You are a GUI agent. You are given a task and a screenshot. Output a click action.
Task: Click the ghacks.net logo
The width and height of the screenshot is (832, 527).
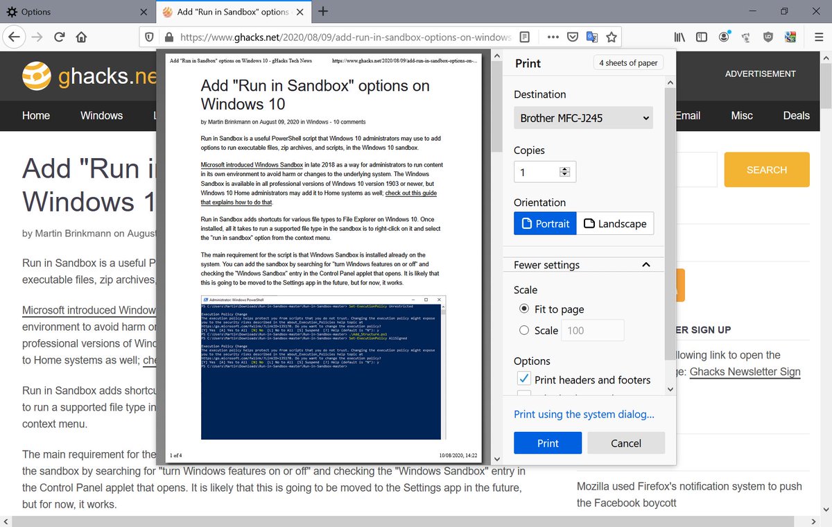[89, 77]
